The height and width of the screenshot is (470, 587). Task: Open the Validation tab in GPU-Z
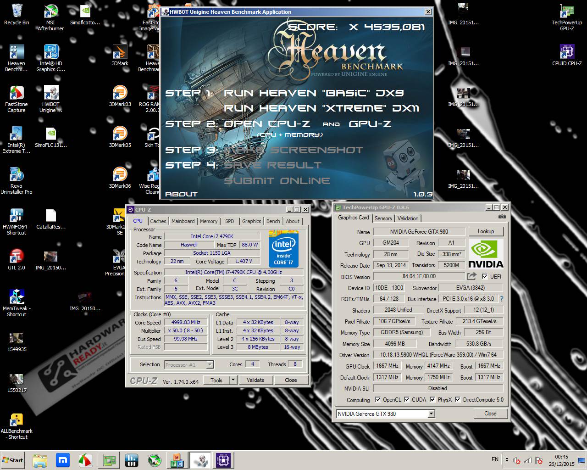coord(408,218)
